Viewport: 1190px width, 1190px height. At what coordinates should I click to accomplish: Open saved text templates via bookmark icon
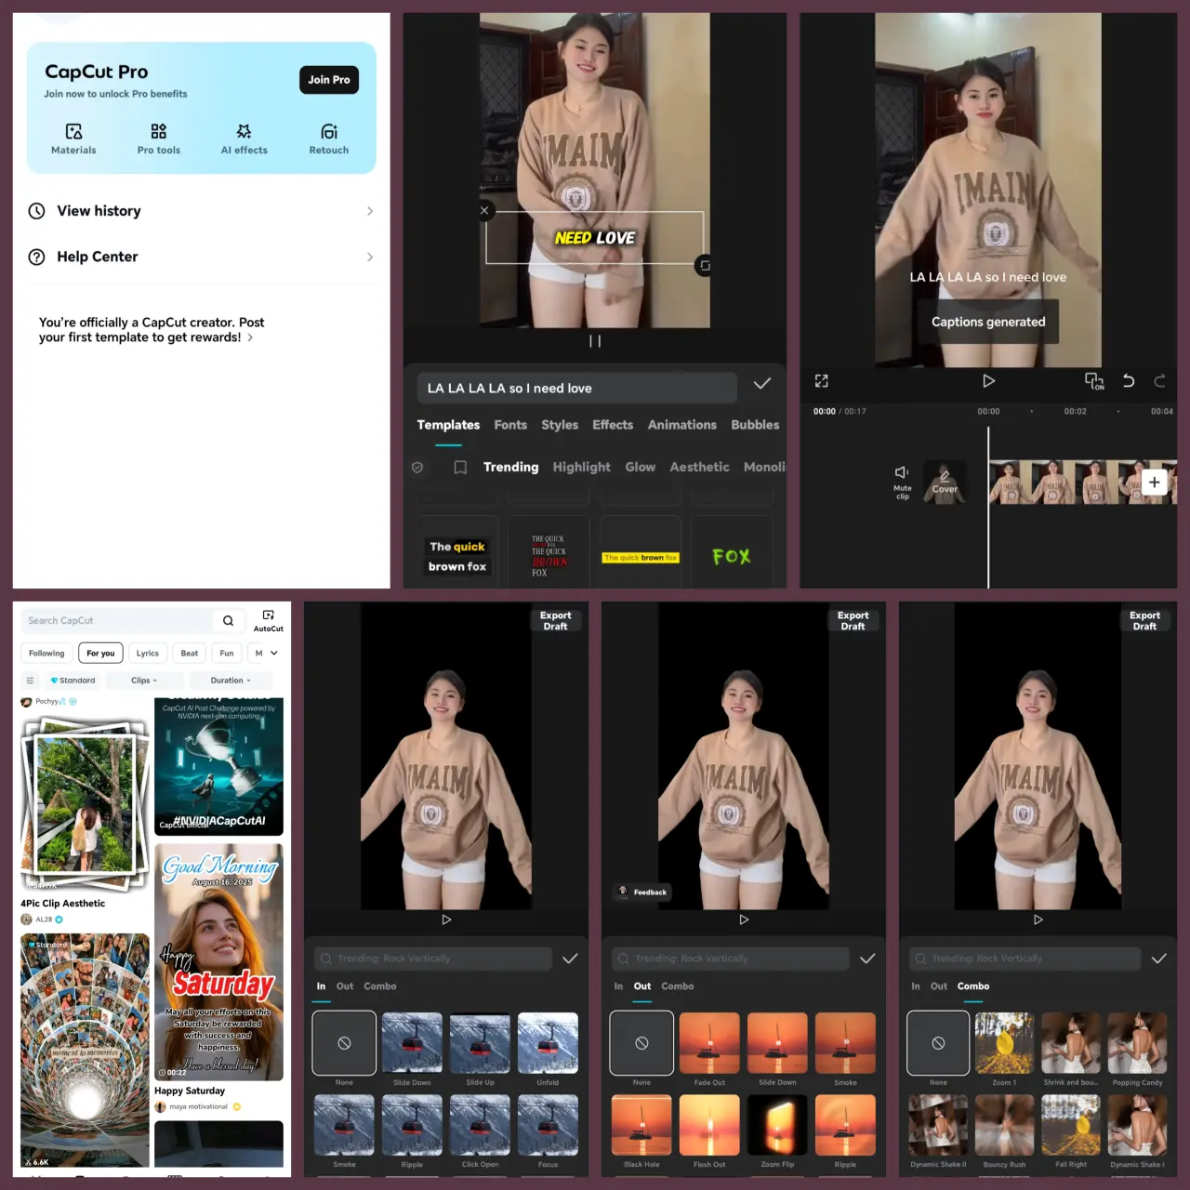[x=460, y=468]
